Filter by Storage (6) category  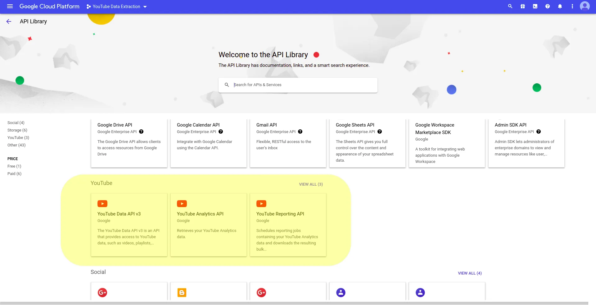(17, 130)
